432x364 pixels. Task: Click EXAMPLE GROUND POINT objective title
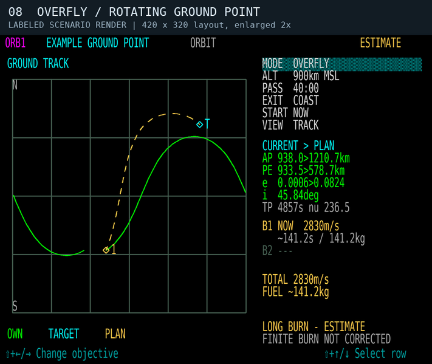[98, 43]
